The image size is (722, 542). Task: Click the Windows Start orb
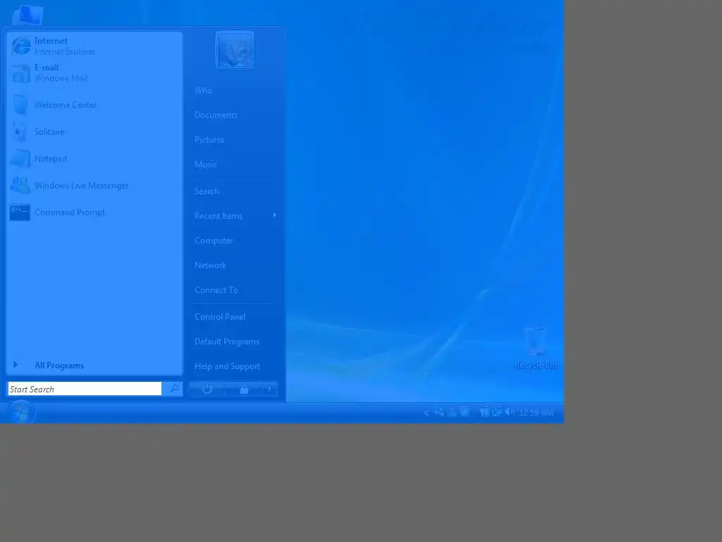20,412
